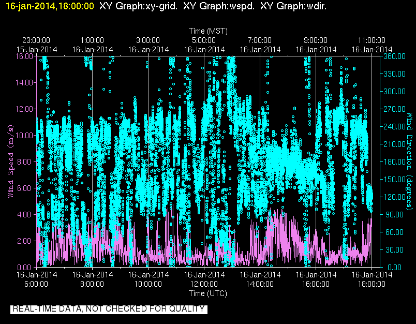Click the 12:00:00 UTC tick label
Viewport: 416px width, 324px height.
pyautogui.click(x=204, y=284)
